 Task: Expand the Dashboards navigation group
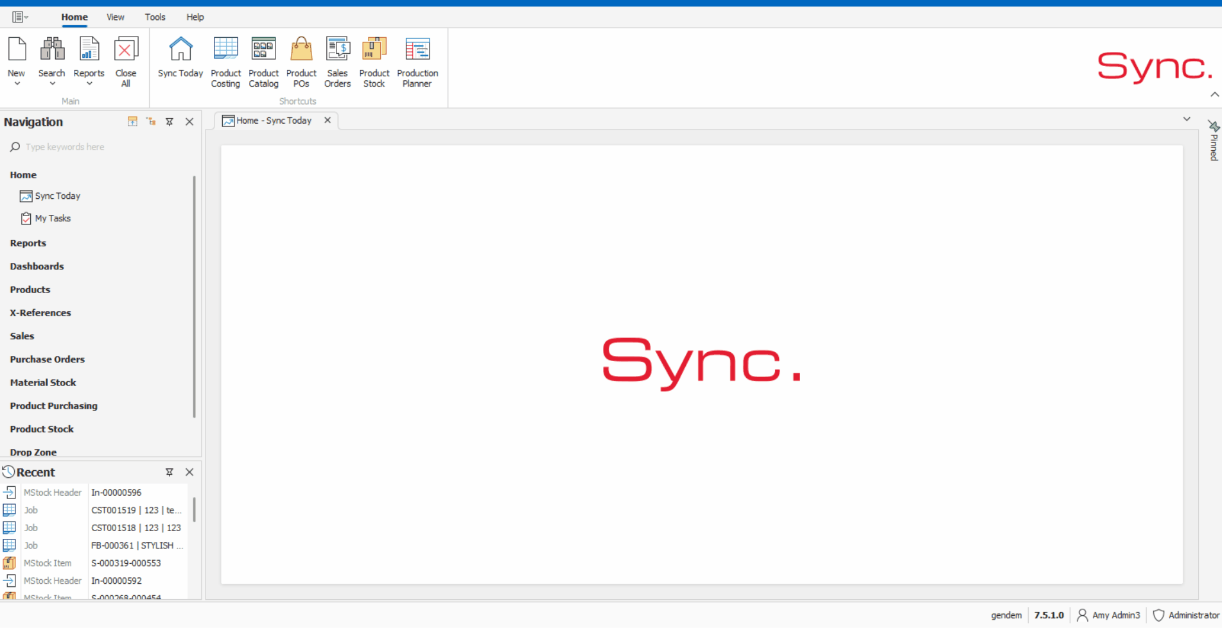click(x=37, y=266)
